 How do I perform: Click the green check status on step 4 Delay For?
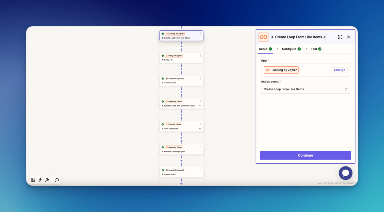click(163, 56)
